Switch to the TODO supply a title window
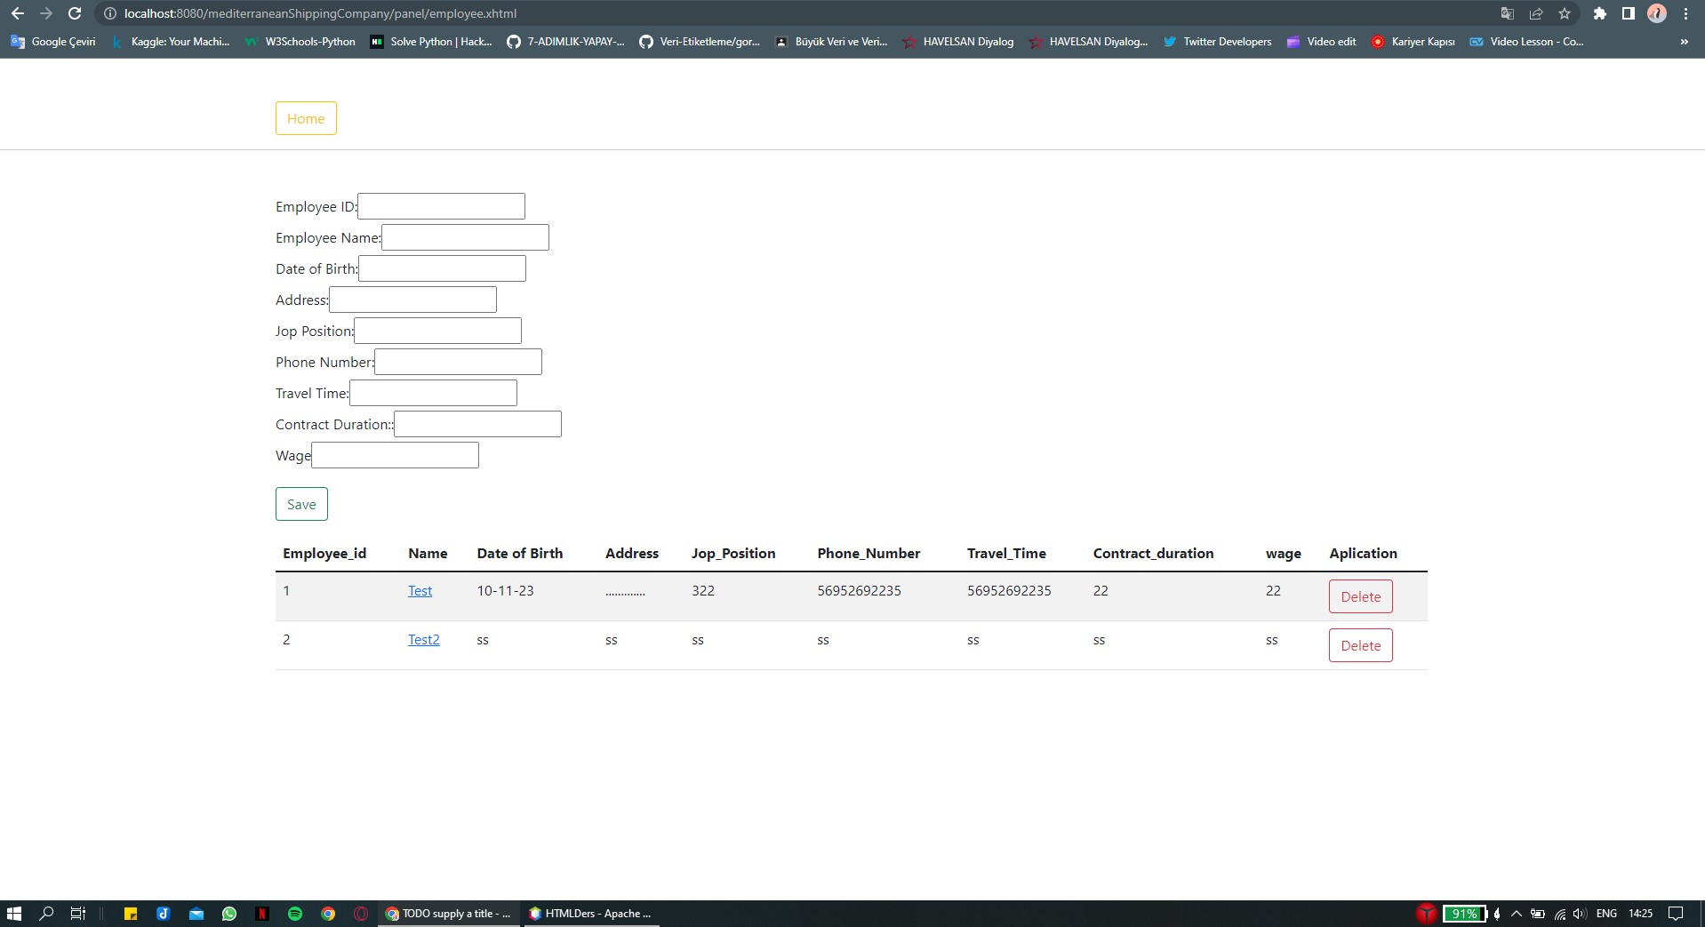Viewport: 1705px width, 927px height. point(448,914)
